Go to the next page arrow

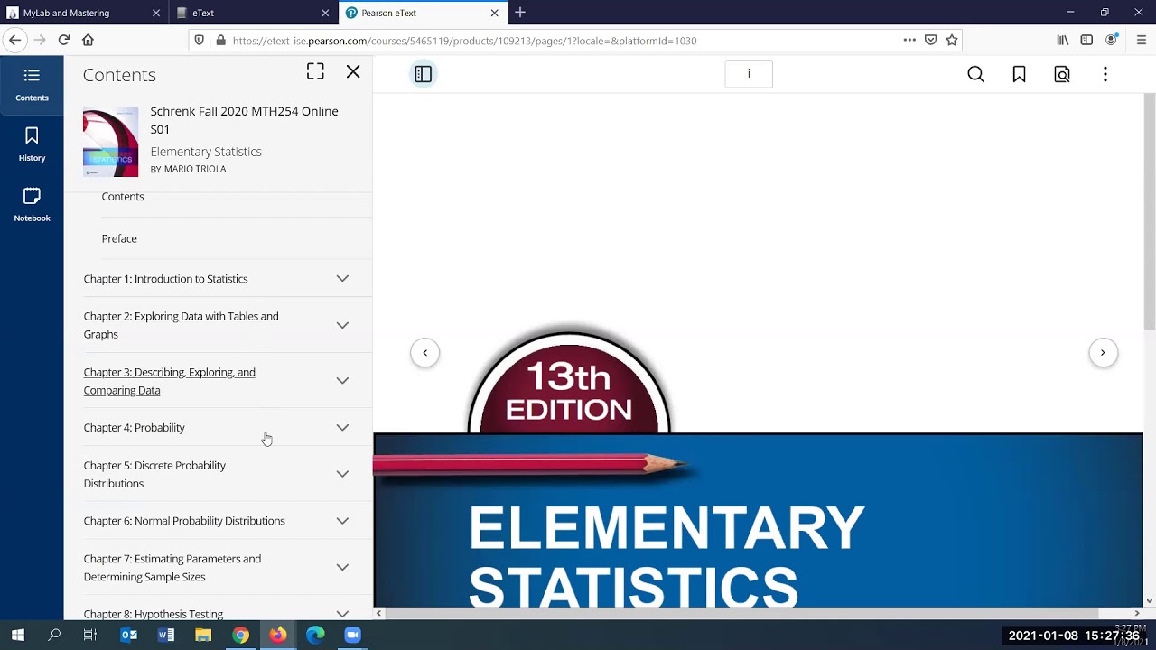1103,353
